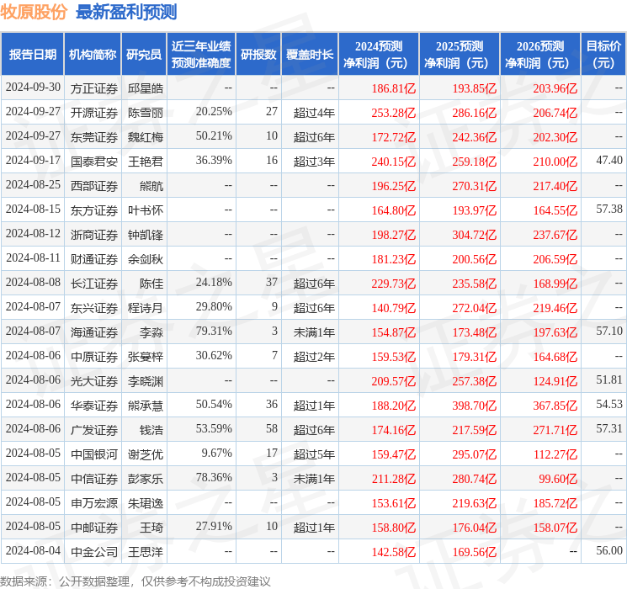Select the 华泰证券 institution cell
This screenshot has height=589, width=627.
click(x=94, y=406)
